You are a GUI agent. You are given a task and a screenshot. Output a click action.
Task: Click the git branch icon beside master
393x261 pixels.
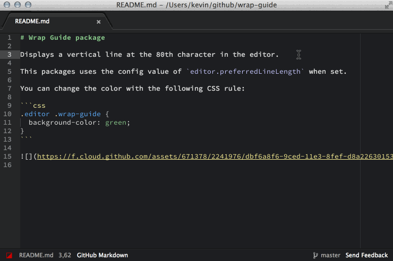(x=315, y=255)
